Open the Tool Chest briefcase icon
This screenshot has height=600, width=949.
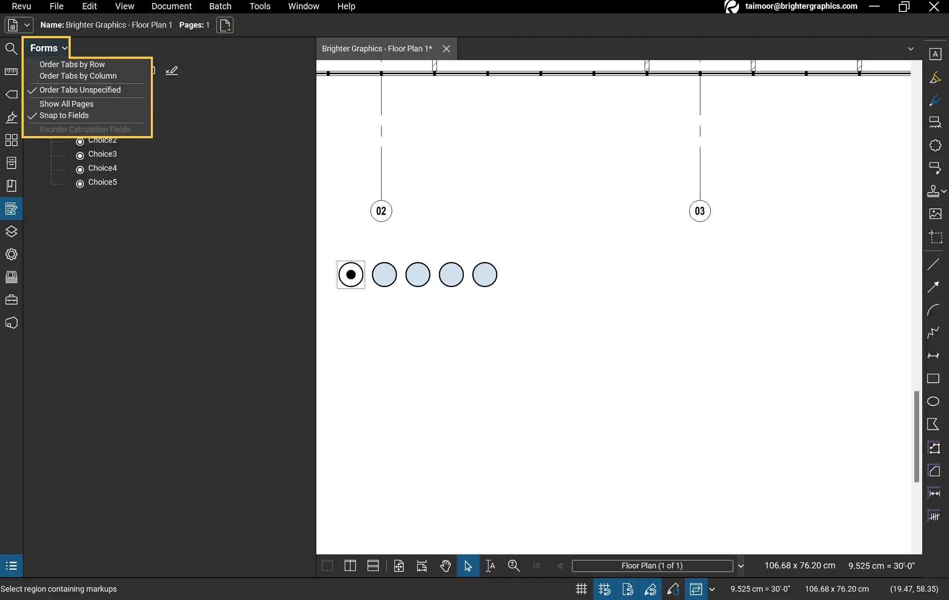click(x=11, y=300)
